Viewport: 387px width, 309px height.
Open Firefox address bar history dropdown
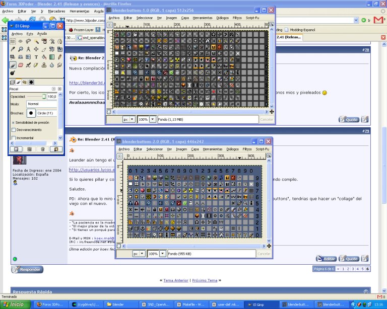[356, 20]
